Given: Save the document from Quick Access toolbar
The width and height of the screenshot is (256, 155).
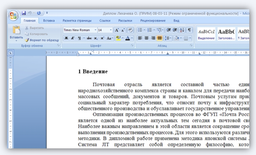Looking at the screenshot, I should pos(24,13).
